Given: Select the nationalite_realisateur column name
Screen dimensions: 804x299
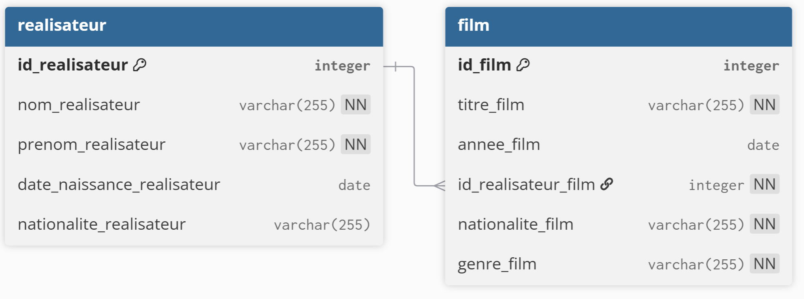Looking at the screenshot, I should [x=102, y=224].
